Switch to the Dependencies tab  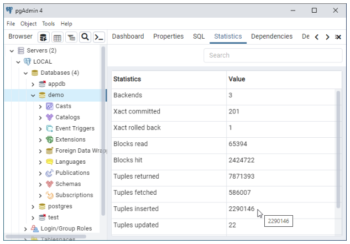(x=271, y=37)
